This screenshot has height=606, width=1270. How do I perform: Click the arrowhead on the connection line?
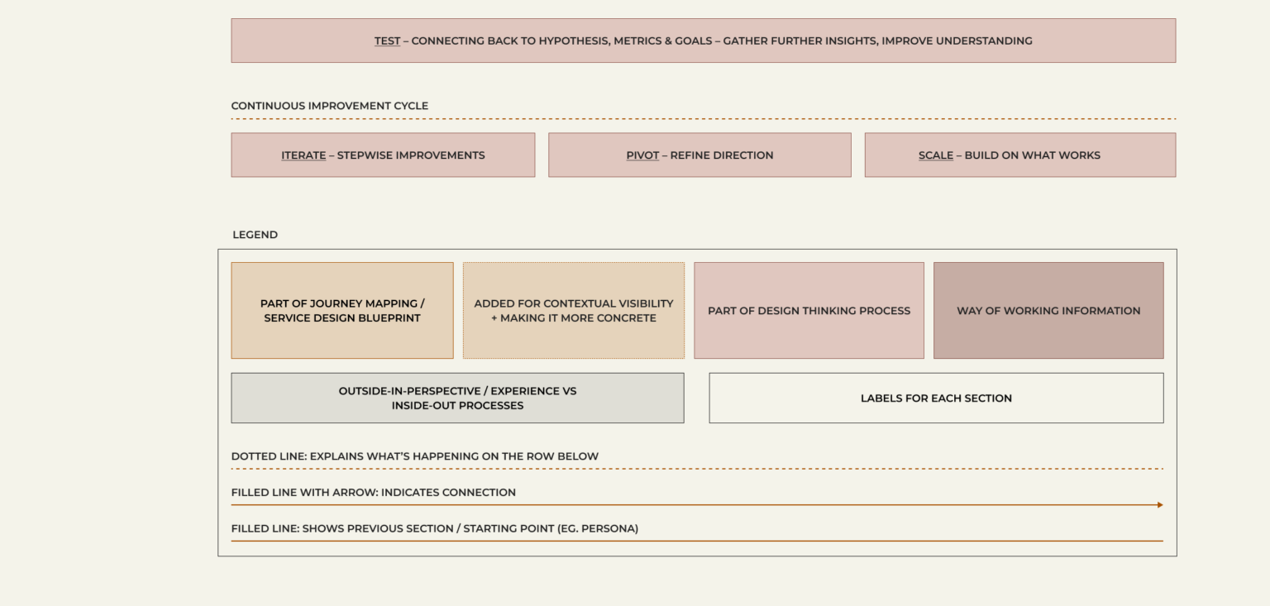1160,505
